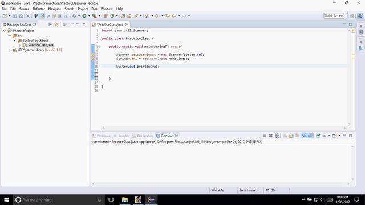Open Package Explorer View Menu triangle
Image resolution: width=365 pixels, height=205 pixels.
click(x=72, y=24)
